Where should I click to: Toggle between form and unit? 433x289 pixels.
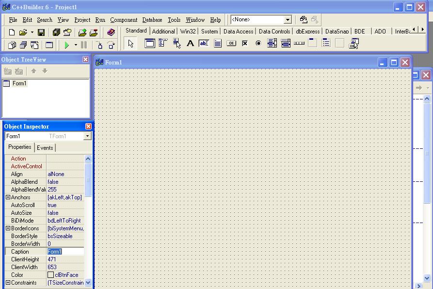34,45
